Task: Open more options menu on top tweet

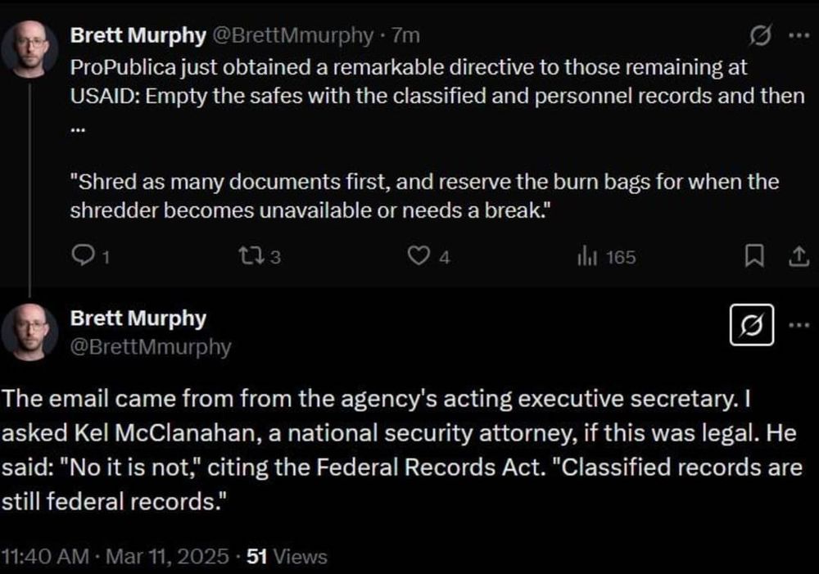Action: click(x=797, y=35)
